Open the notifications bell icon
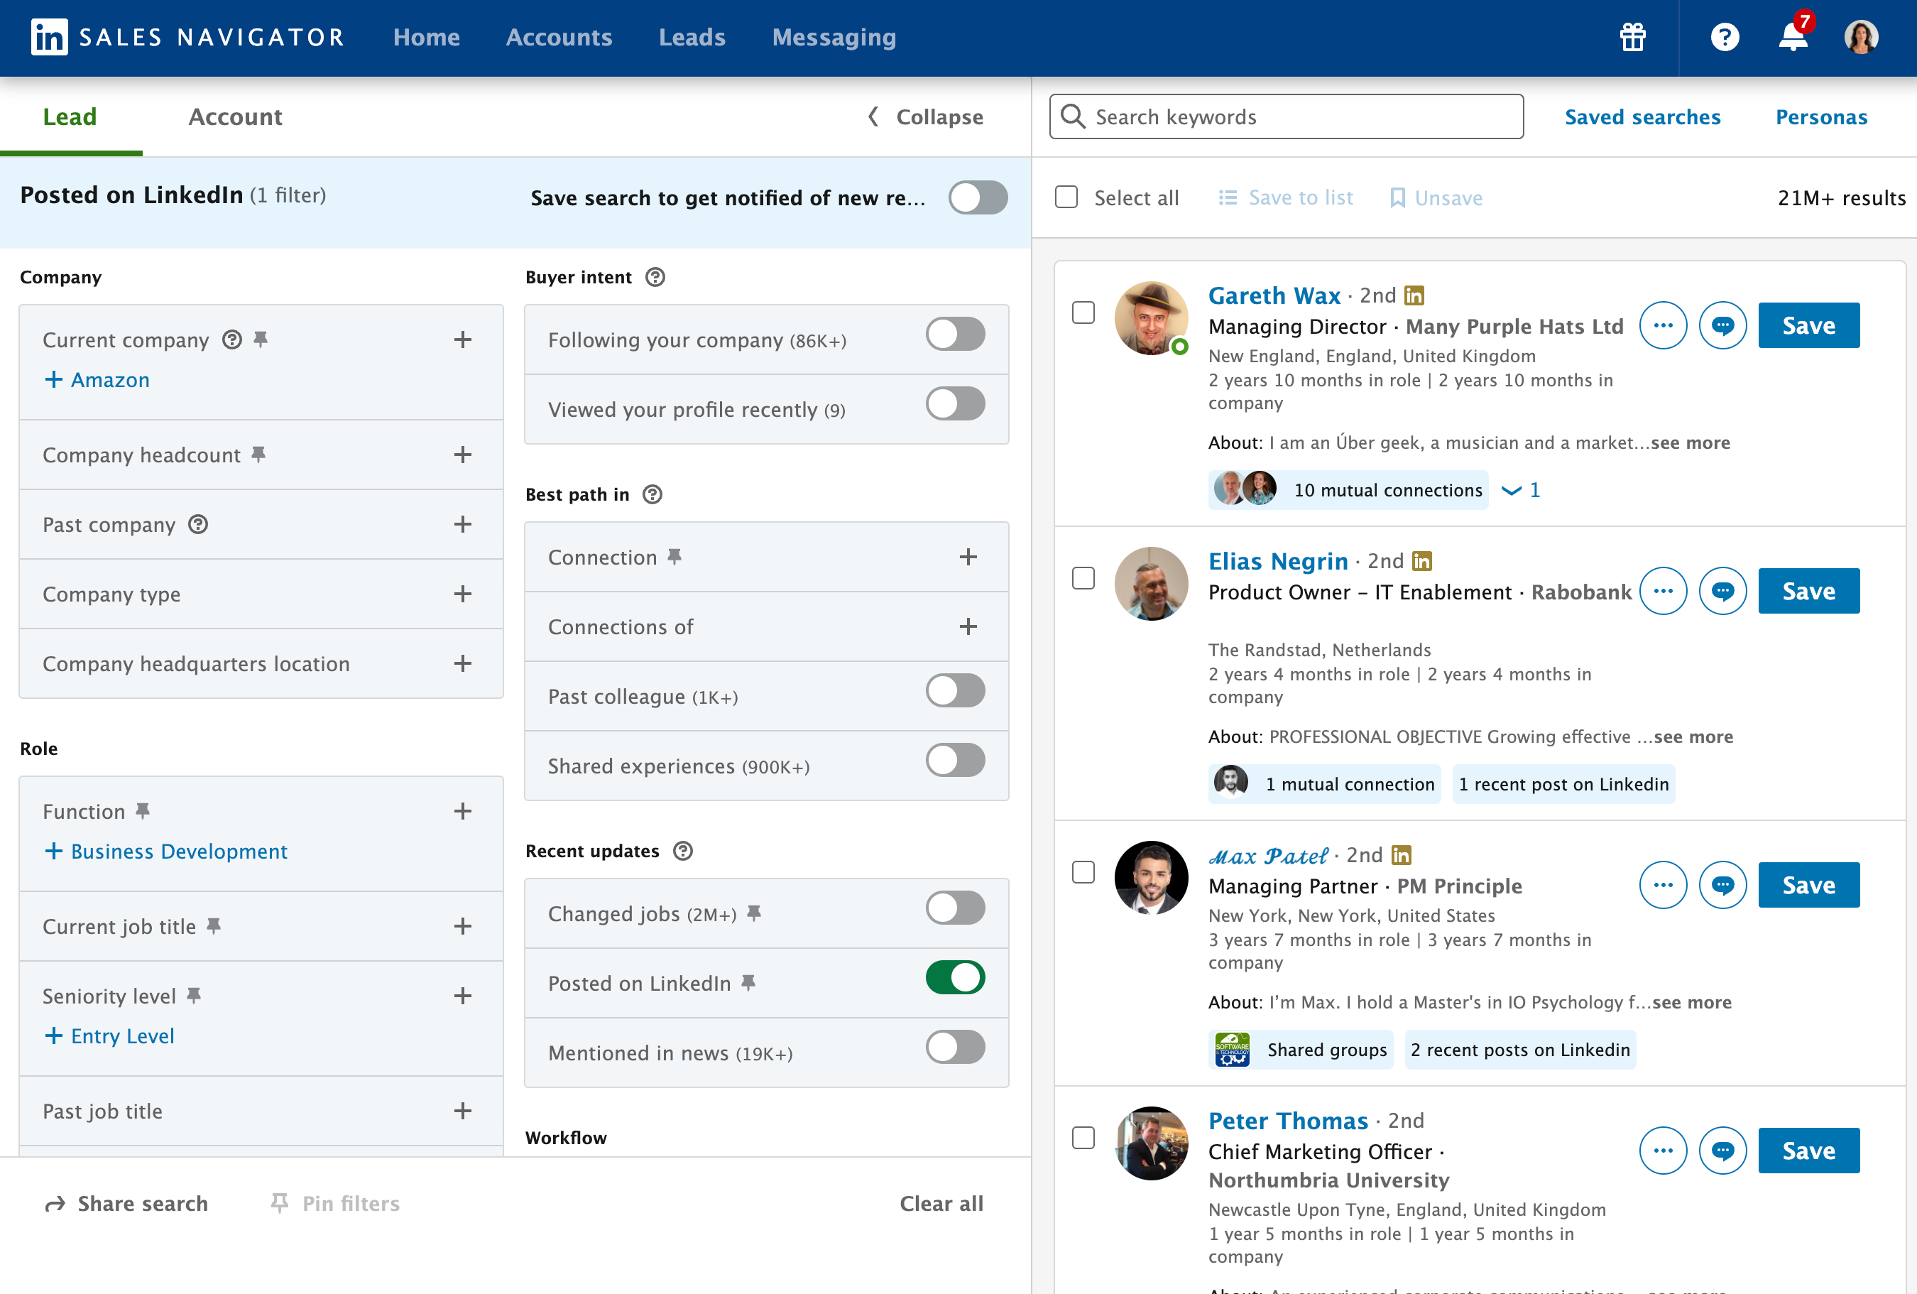Screen dimensions: 1917x1294 (x=1793, y=37)
